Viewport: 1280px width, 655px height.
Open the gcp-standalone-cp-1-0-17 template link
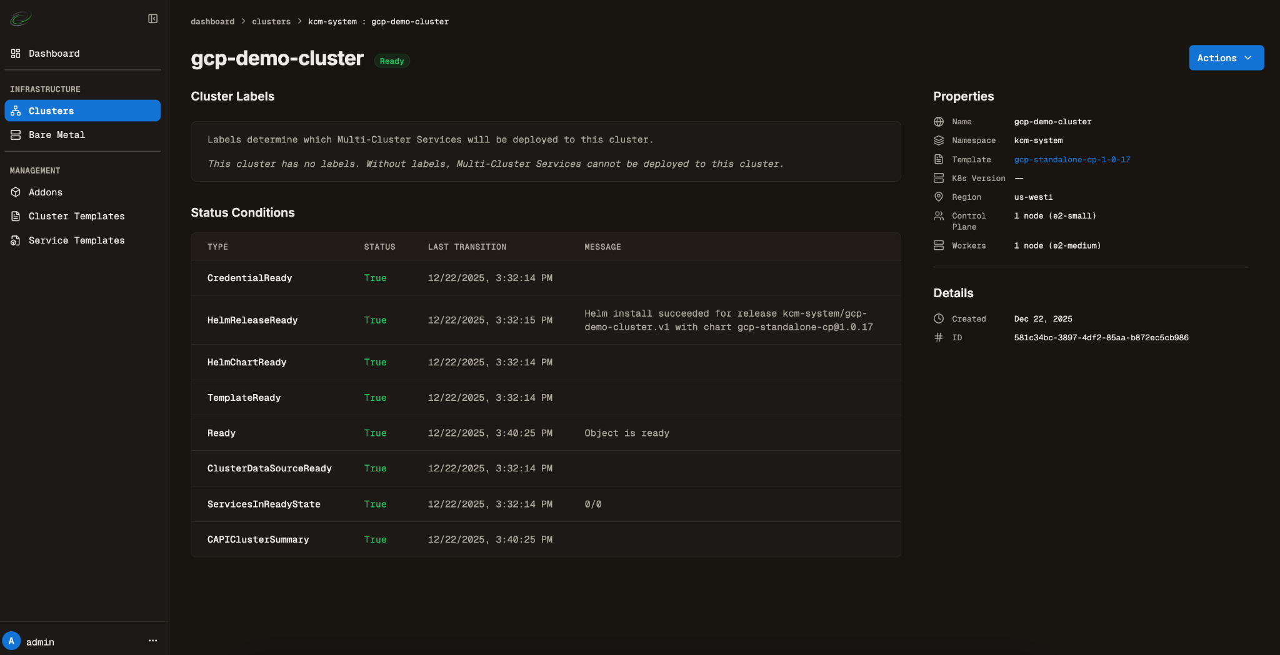[1072, 160]
